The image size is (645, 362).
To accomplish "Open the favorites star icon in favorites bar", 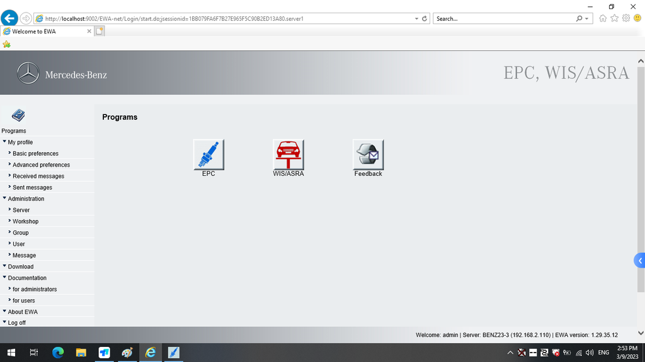I will (7, 45).
